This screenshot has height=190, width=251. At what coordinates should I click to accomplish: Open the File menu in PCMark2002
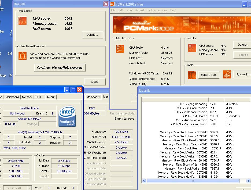[113, 10]
